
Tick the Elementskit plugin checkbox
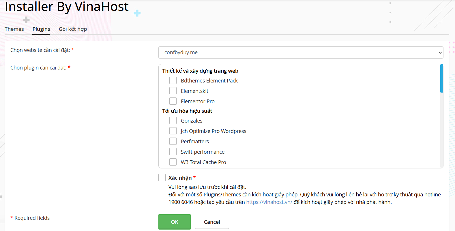click(173, 91)
